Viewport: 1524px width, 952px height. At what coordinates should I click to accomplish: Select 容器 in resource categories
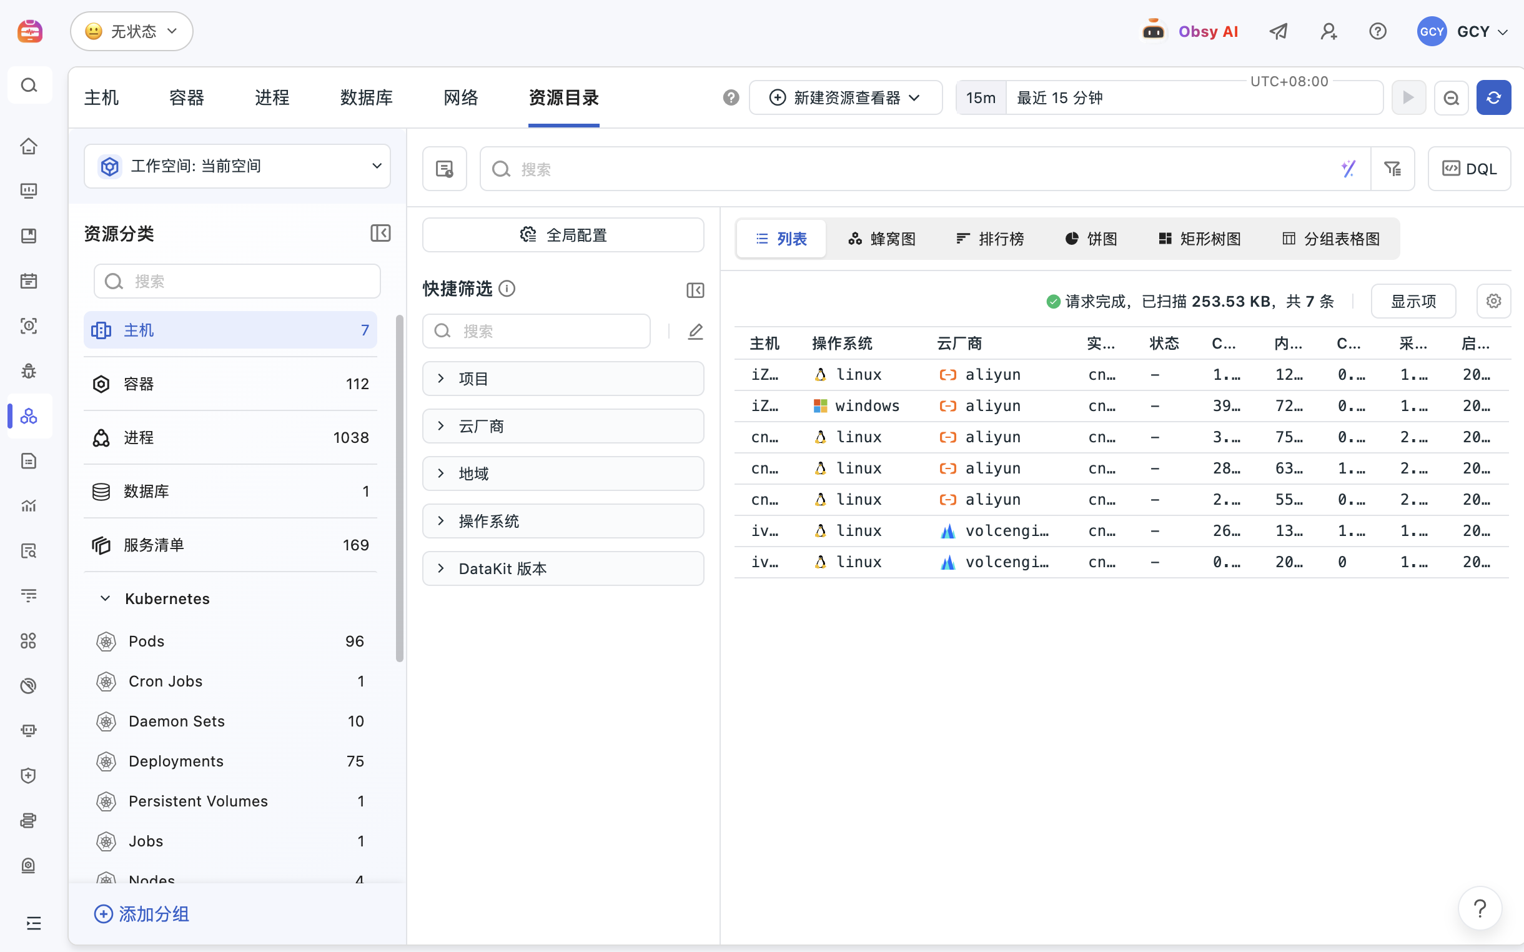(230, 384)
